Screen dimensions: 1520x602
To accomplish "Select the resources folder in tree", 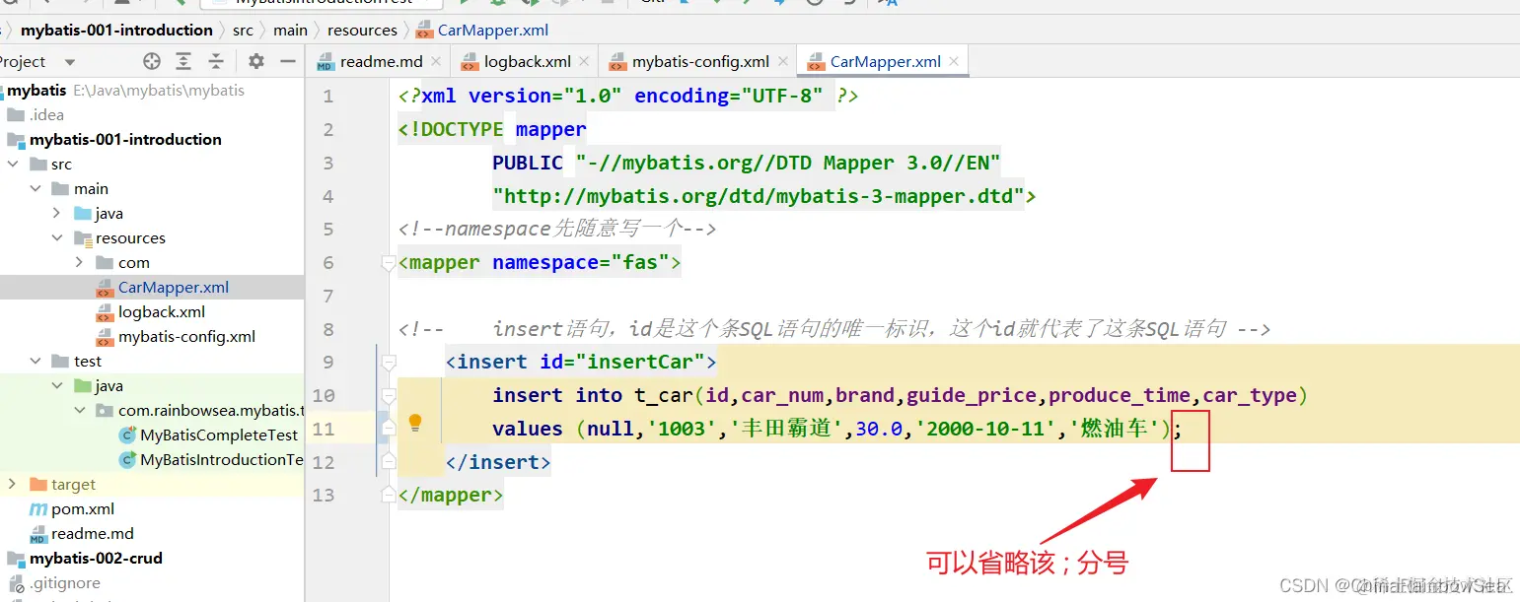I will tap(130, 237).
